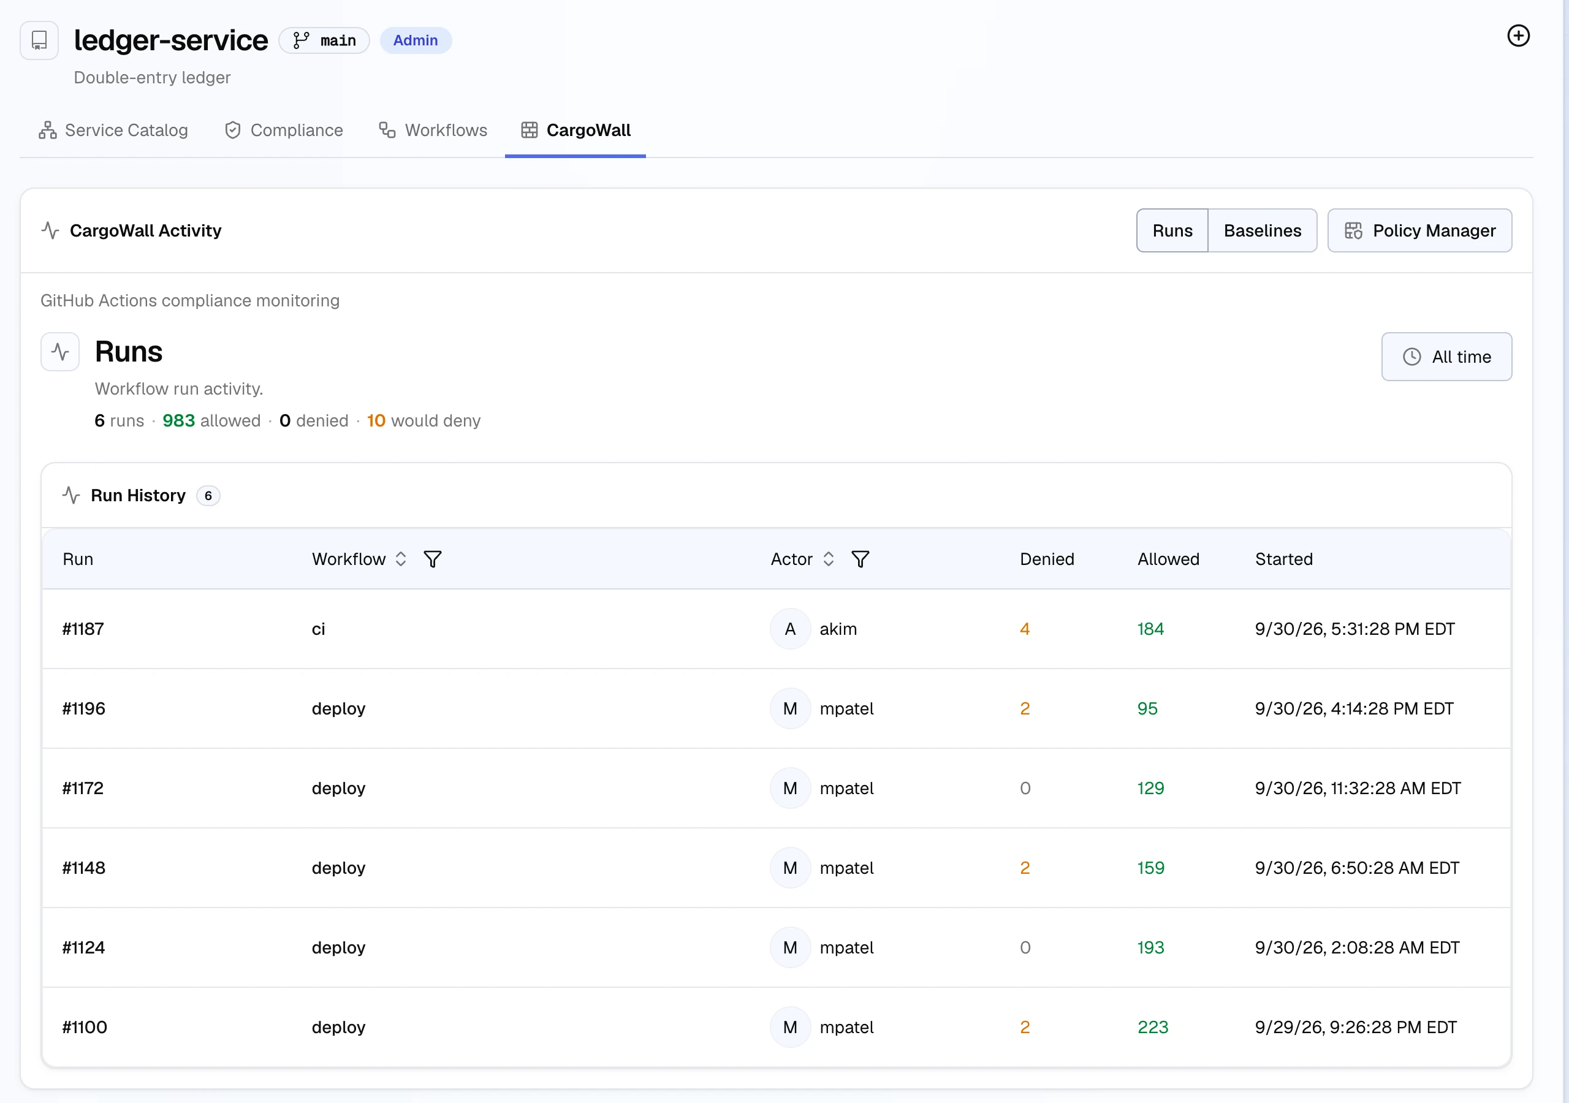Image resolution: width=1569 pixels, height=1103 pixels.
Task: Click the Run History pulse icon
Action: pyautogui.click(x=71, y=495)
